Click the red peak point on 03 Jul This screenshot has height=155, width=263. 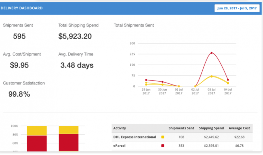pos(211,53)
